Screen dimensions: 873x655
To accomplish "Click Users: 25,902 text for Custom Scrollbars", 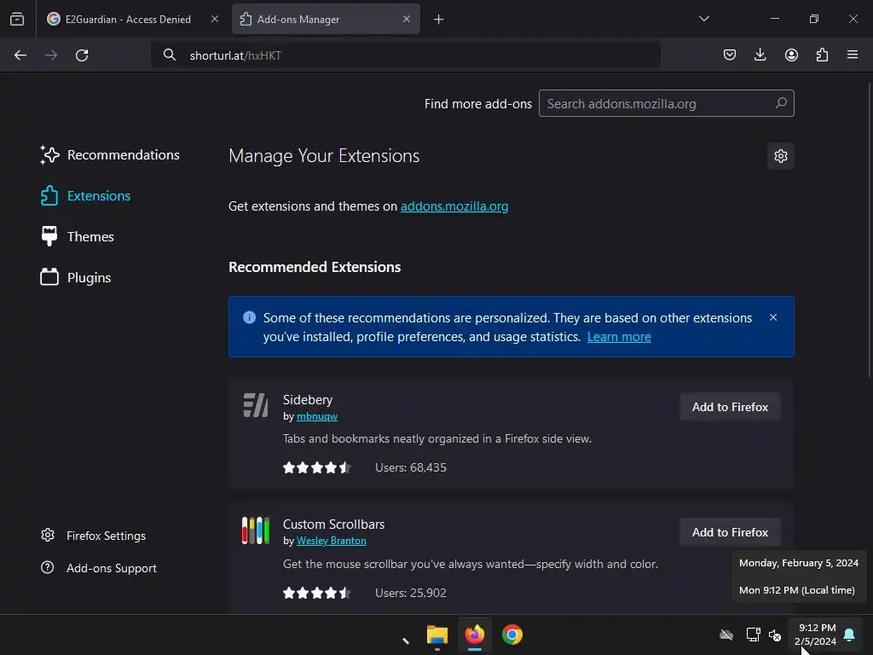I will tap(411, 594).
